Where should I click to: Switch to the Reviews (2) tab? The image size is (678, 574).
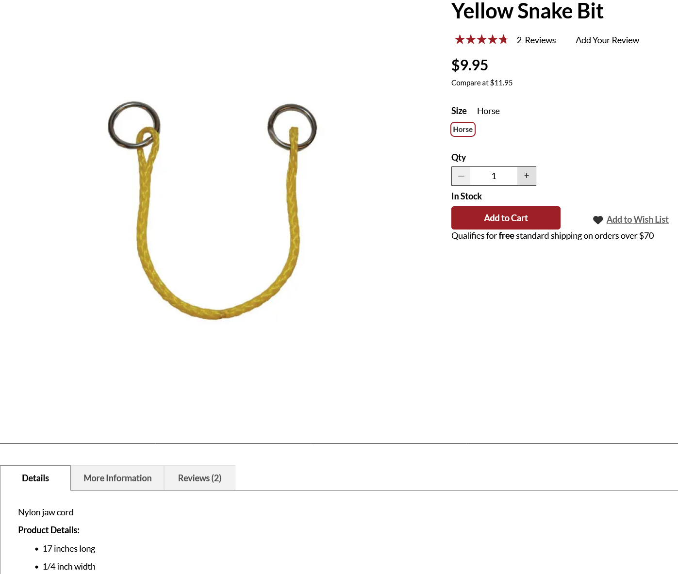point(199,478)
